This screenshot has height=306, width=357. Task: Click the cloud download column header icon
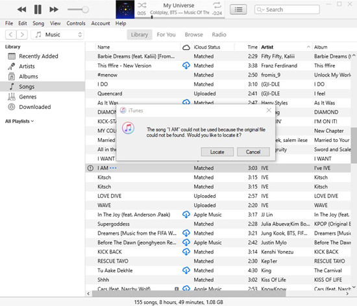[186, 47]
